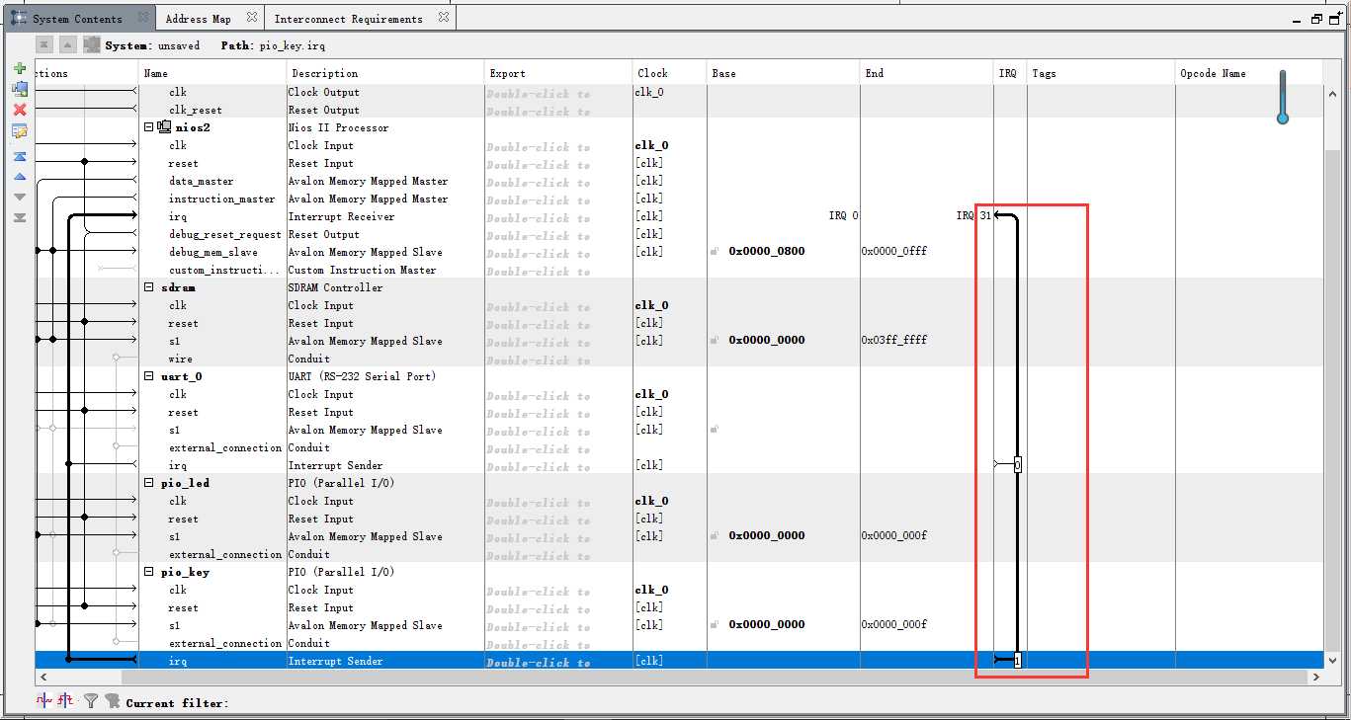Collapse the nios2 component tree
Image resolution: width=1351 pixels, height=720 pixels.
(149, 127)
